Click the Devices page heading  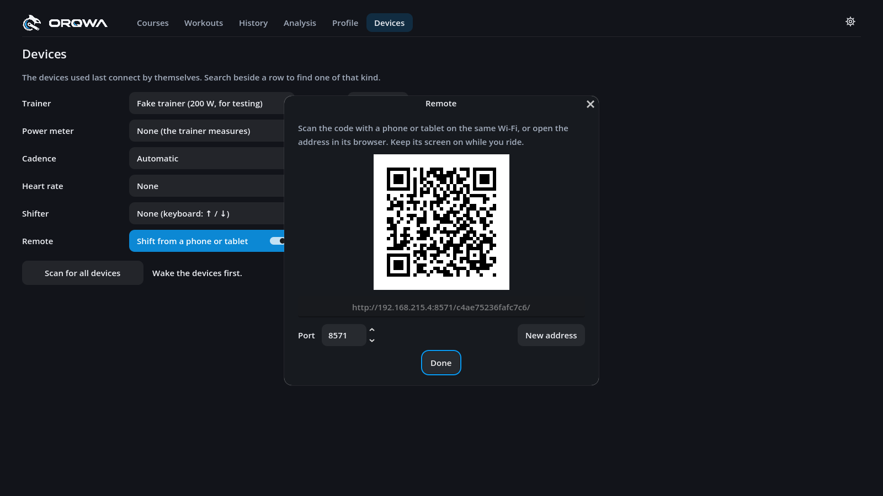coord(44,54)
